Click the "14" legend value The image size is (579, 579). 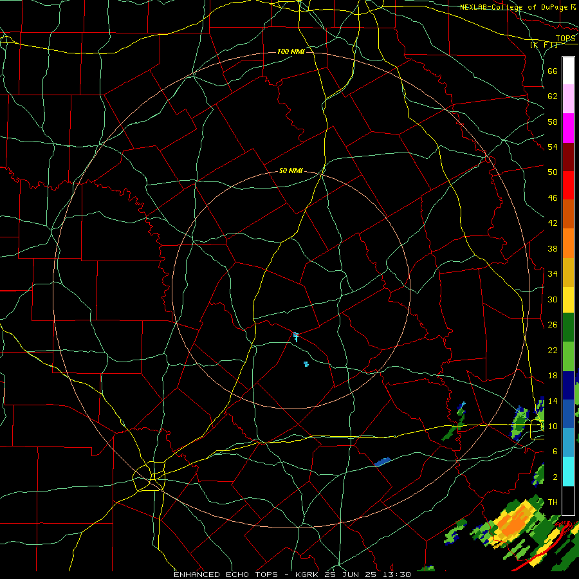[553, 401]
